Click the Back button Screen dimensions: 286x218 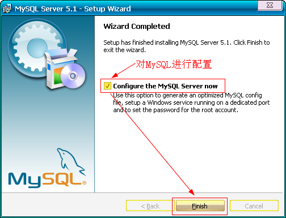(150, 206)
